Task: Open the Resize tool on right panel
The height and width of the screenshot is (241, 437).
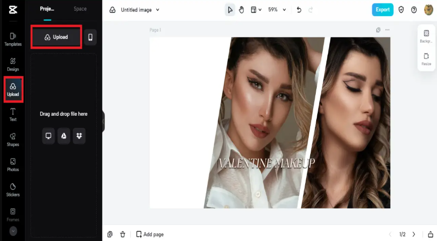Action: (426, 59)
